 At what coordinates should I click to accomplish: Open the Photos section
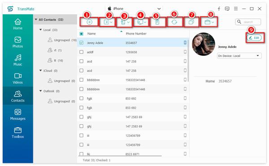point(18,42)
